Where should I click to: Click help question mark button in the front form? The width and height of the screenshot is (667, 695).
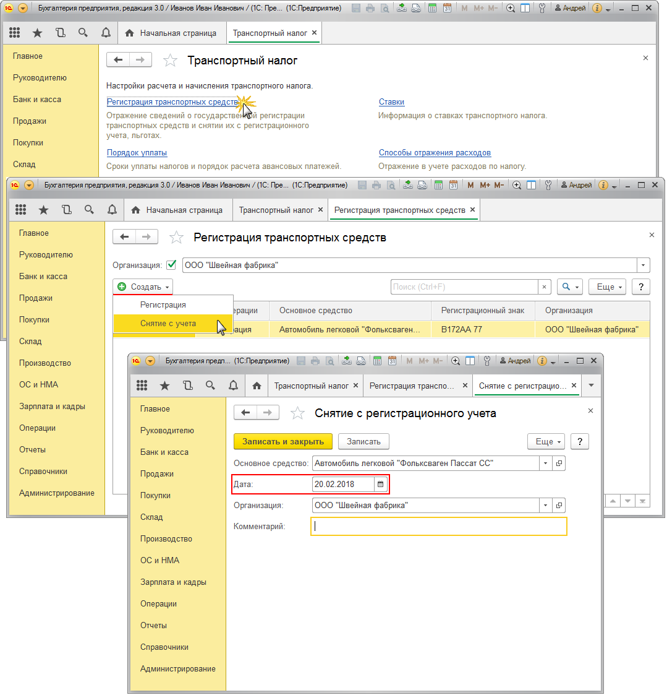coord(579,441)
